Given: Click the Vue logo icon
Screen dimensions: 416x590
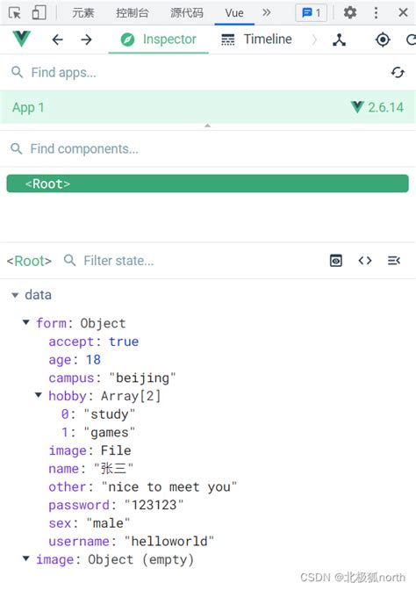Looking at the screenshot, I should (21, 39).
